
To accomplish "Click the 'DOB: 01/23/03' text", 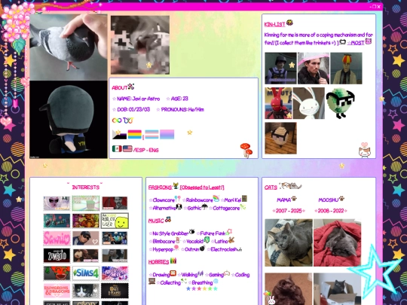I will click(133, 109).
